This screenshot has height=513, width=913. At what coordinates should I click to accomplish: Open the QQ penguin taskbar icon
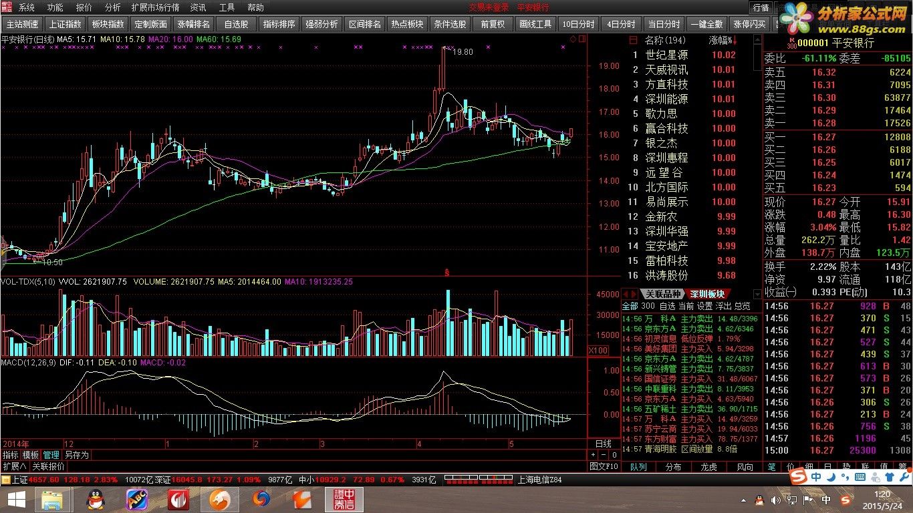click(x=96, y=499)
